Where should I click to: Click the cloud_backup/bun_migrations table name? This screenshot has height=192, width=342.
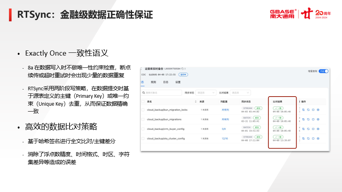point(164,119)
